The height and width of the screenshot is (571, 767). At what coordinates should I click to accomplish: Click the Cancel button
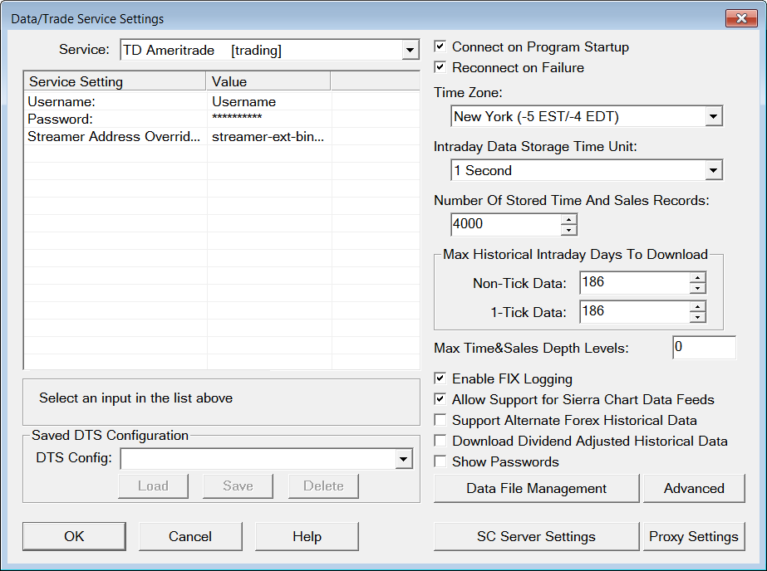(x=190, y=536)
